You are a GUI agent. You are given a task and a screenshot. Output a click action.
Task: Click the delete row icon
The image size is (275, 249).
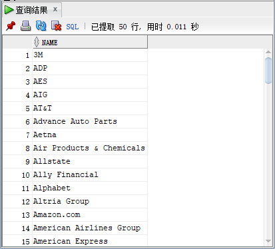(56, 26)
